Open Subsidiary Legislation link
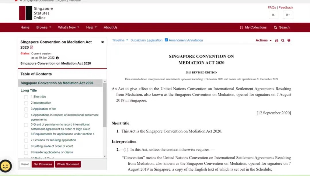 [x=146, y=40]
